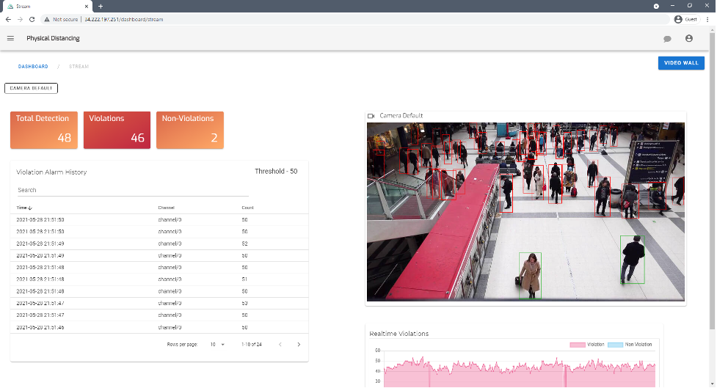Click the browser address bar URL

pos(123,19)
